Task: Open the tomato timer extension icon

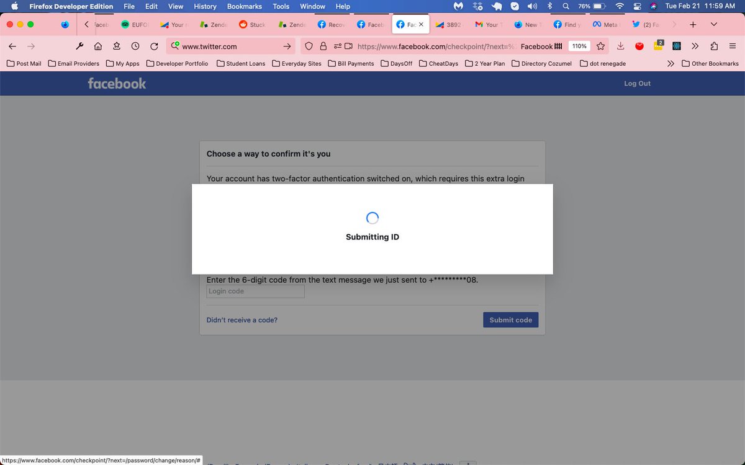Action: coord(639,46)
